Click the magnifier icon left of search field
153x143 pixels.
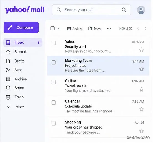tap(59, 10)
